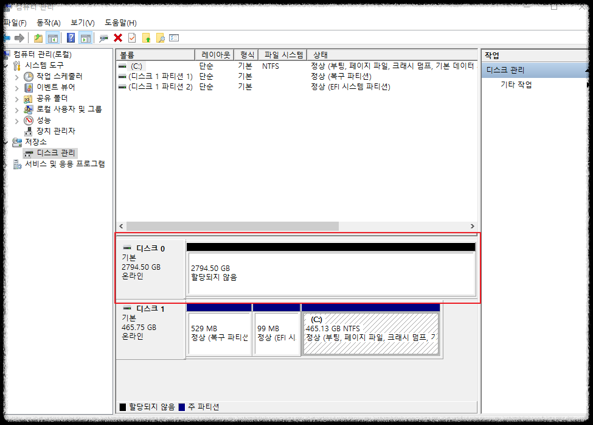The height and width of the screenshot is (425, 593).
Task: Toggle the Show/Hide Console Tree icon
Action: pos(52,38)
